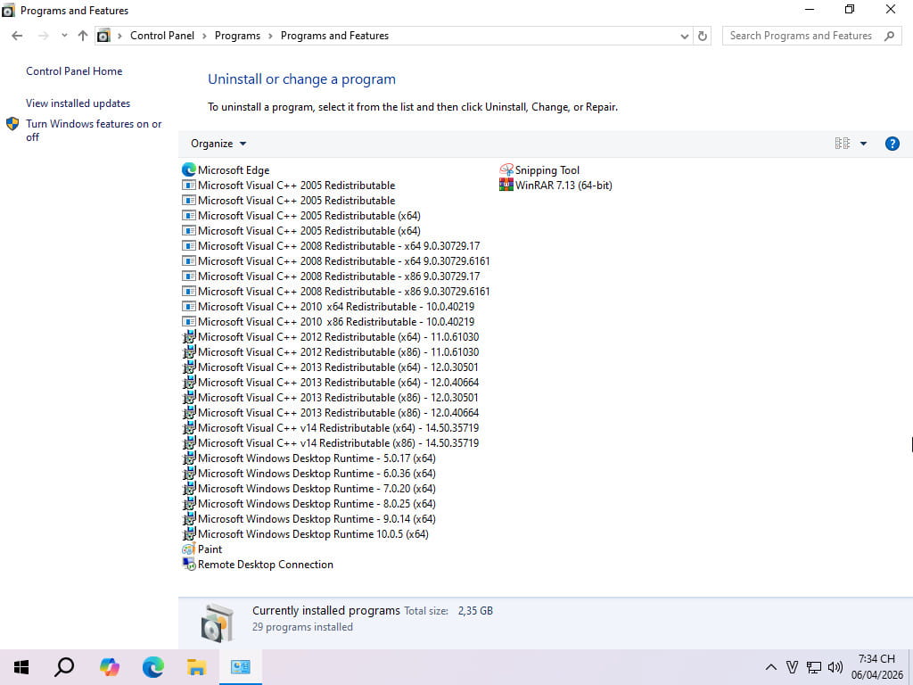Click the Show desktop strip at taskbar end

coord(910,667)
